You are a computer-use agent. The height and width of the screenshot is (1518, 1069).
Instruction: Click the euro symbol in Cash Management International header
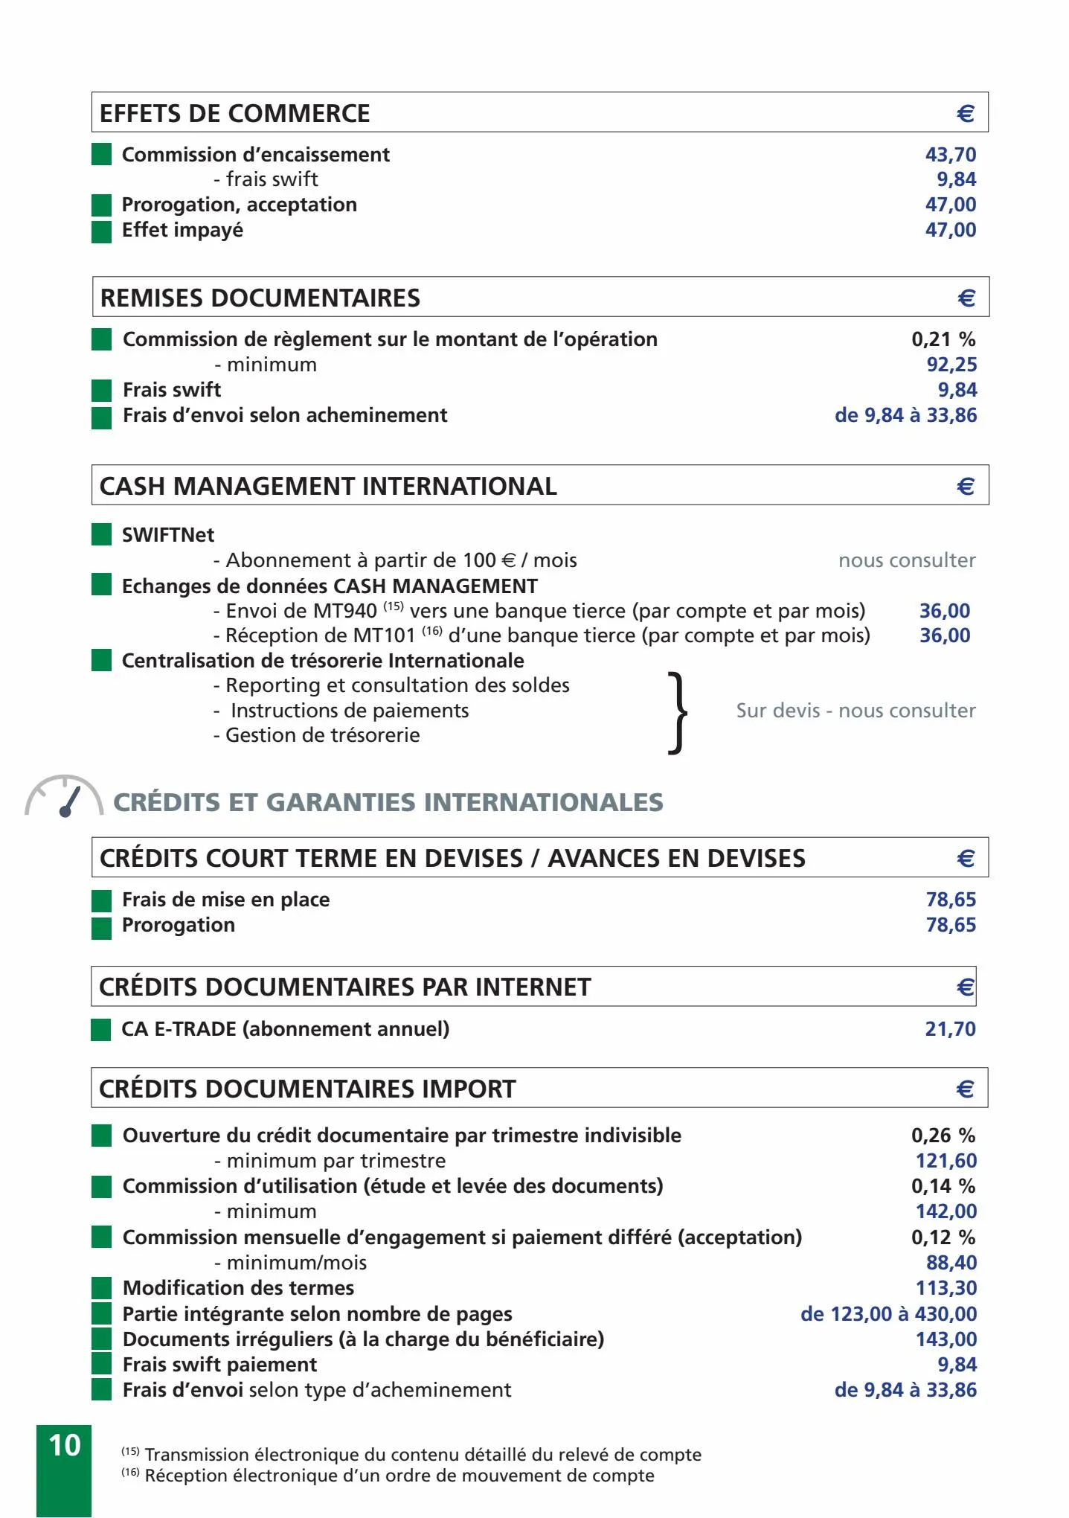tap(966, 486)
